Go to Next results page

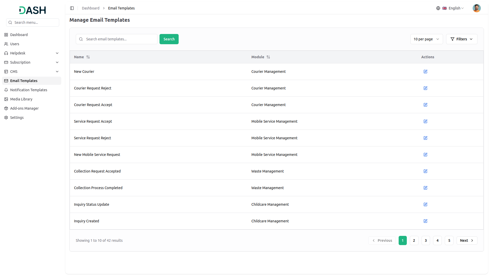pyautogui.click(x=467, y=240)
